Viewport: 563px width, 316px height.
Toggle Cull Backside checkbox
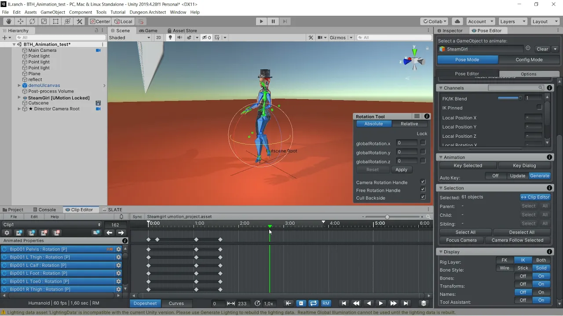[x=423, y=197]
